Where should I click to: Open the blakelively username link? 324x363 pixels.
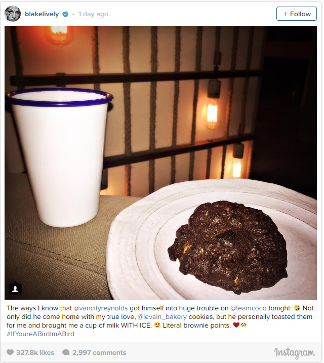tap(42, 14)
